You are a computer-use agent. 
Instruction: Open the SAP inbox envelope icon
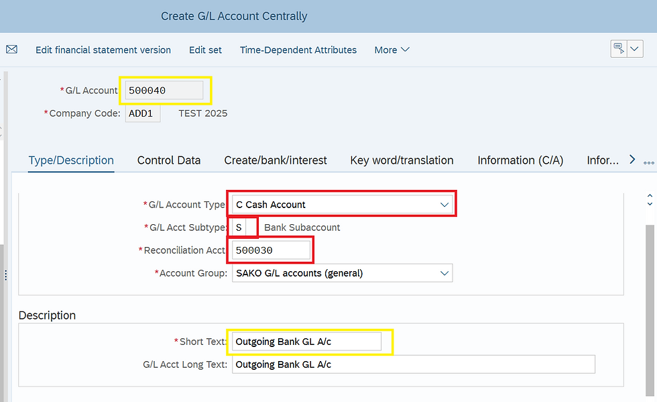[x=11, y=49]
